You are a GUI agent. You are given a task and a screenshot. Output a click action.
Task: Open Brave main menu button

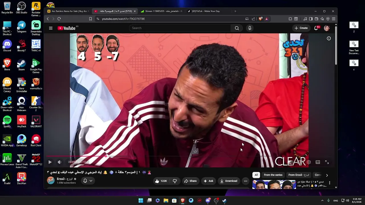(x=334, y=19)
